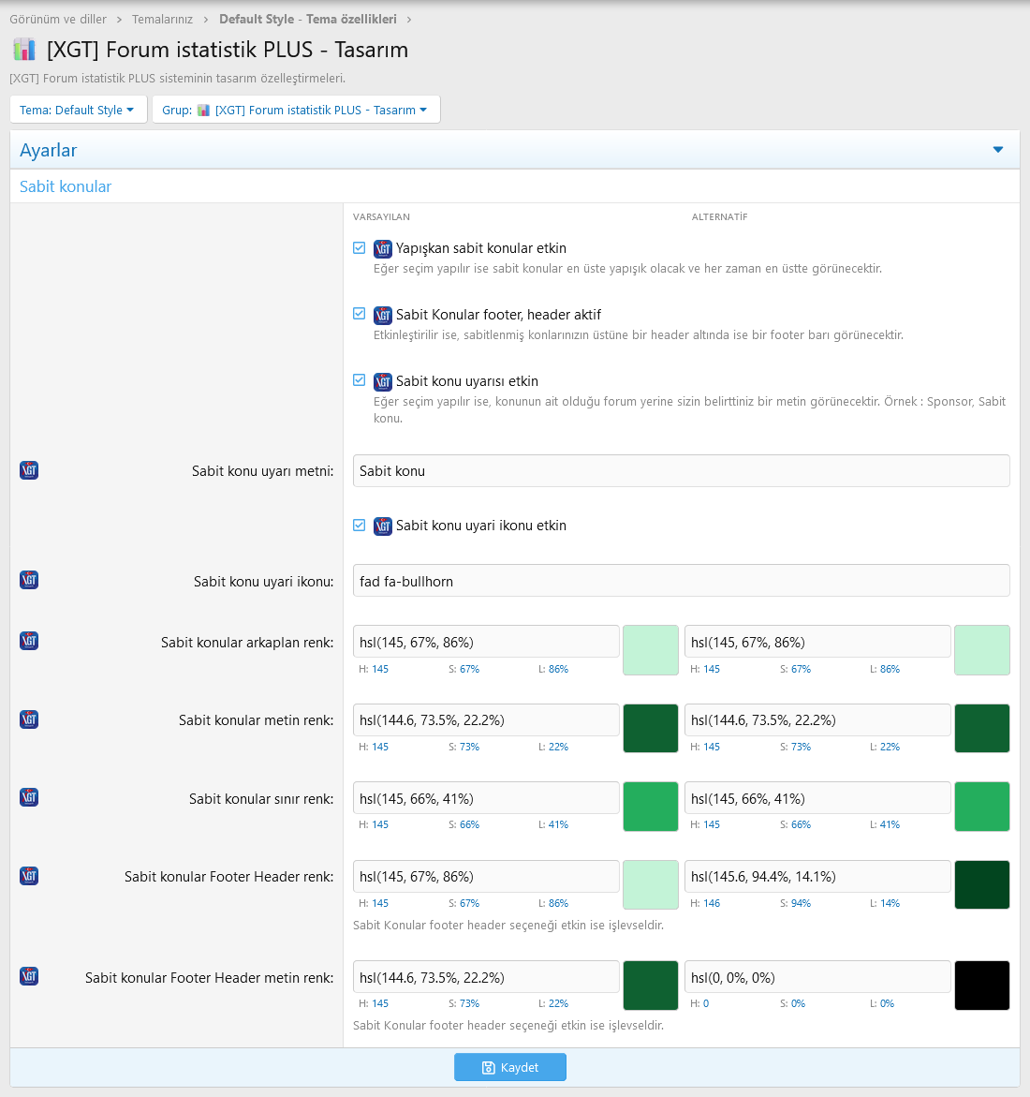Open Görünüm ve diller breadcrumb link
The image size is (1030, 1097).
pos(58,19)
